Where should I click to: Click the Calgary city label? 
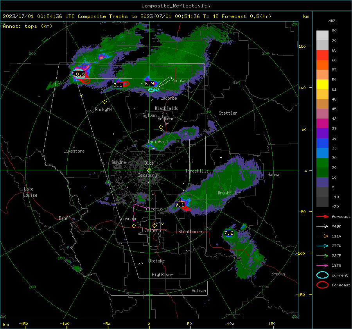(153, 230)
